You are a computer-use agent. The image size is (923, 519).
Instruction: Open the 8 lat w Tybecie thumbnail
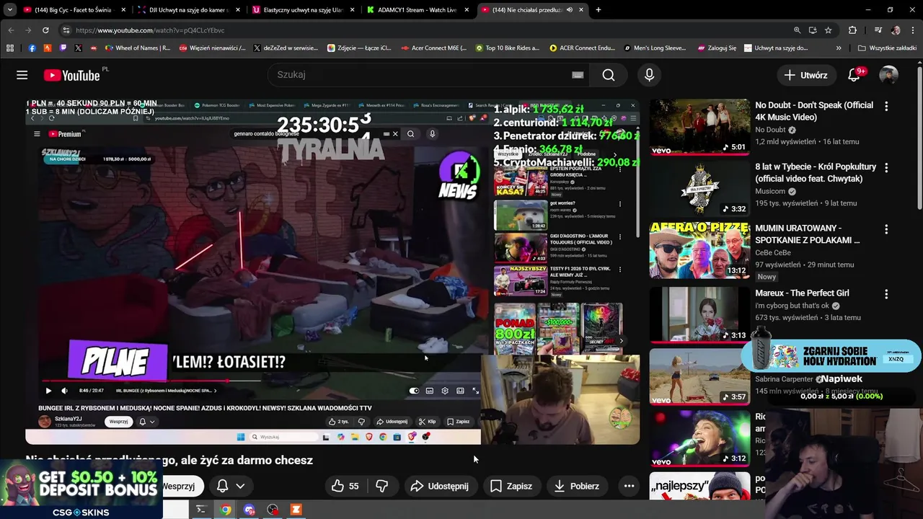699,189
